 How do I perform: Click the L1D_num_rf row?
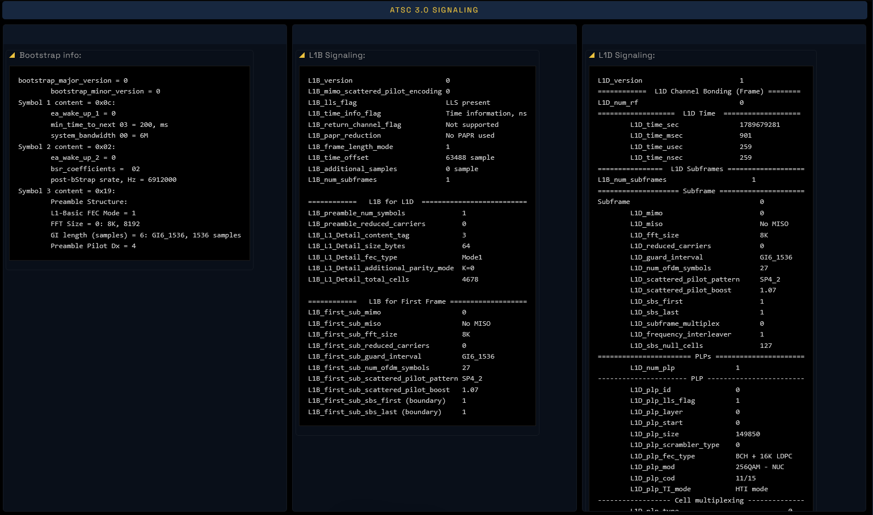pyautogui.click(x=671, y=103)
